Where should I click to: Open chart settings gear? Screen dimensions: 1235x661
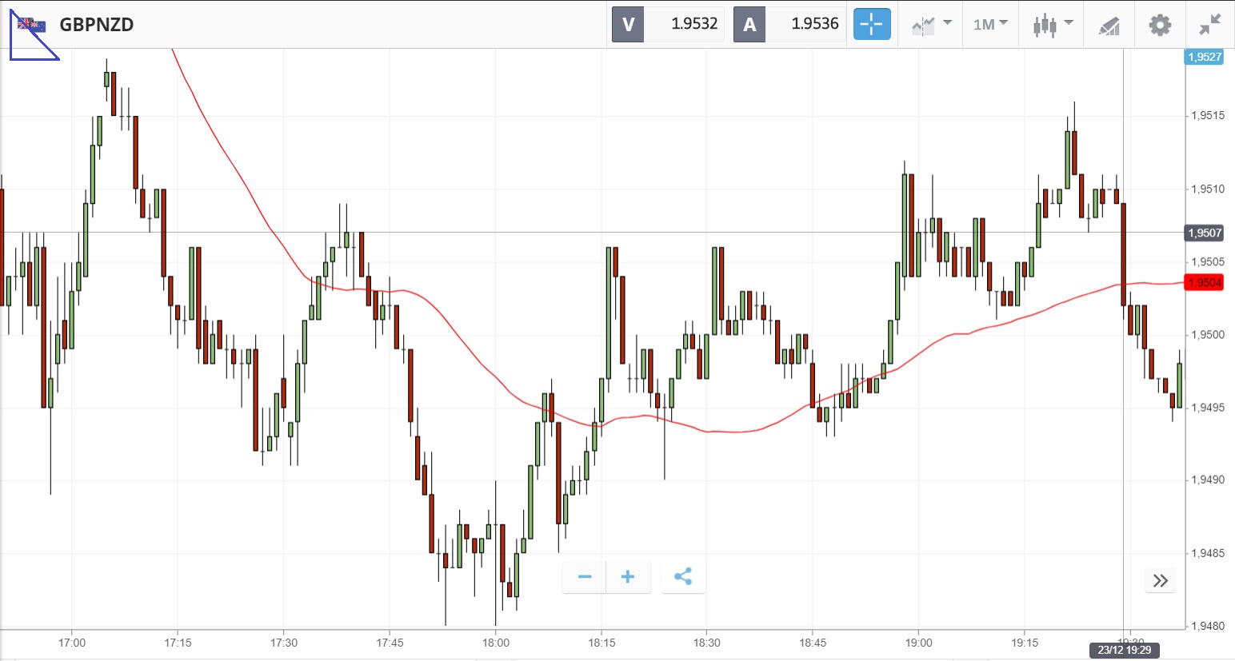point(1160,25)
